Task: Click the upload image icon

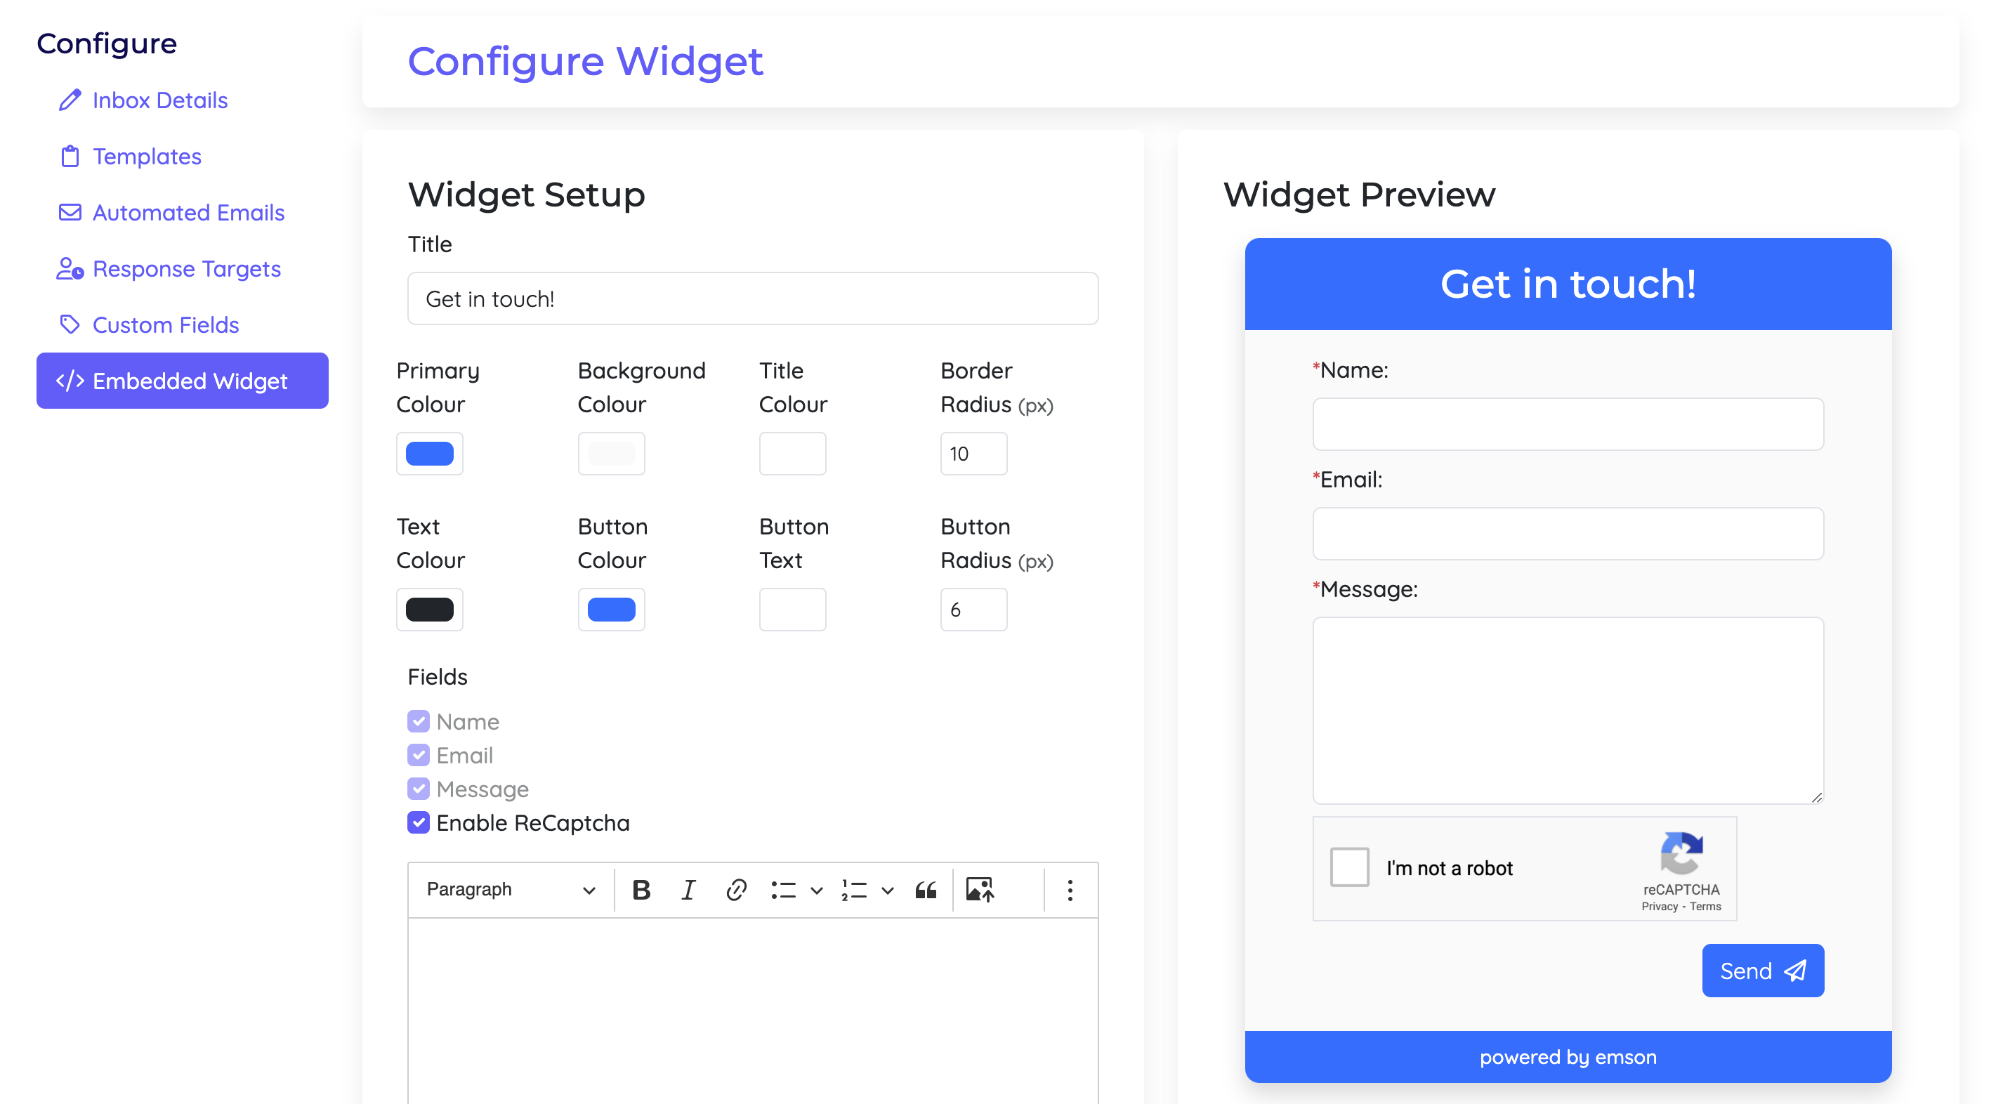Action: pos(980,889)
